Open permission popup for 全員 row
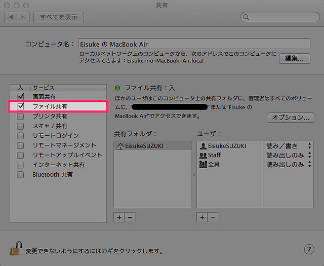 (289, 165)
